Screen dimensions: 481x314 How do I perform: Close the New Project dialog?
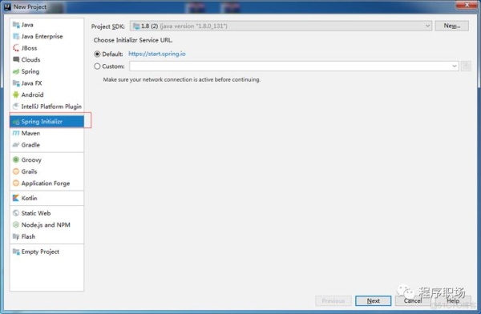(467, 5)
